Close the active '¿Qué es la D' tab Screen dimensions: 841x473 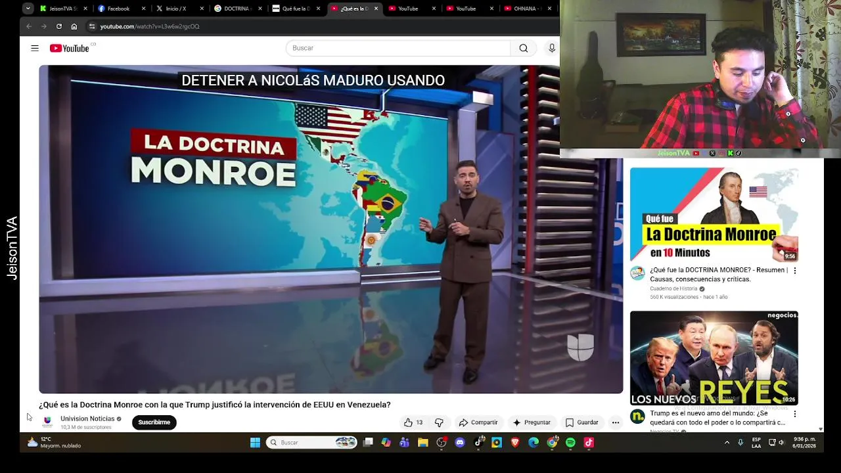coord(376,9)
